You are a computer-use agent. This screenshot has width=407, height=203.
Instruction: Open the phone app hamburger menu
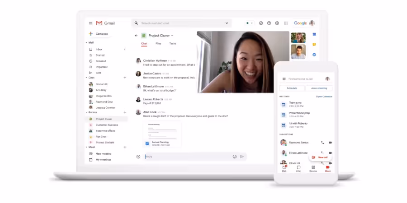click(x=284, y=78)
